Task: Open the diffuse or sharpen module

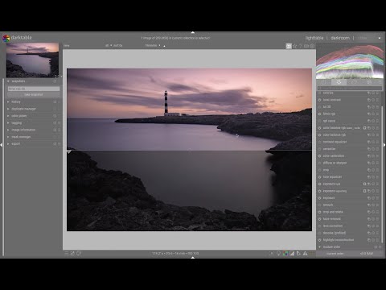Action: point(335,163)
